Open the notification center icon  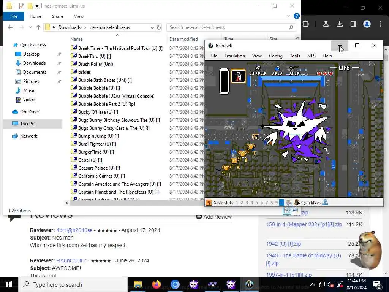pos(377,284)
